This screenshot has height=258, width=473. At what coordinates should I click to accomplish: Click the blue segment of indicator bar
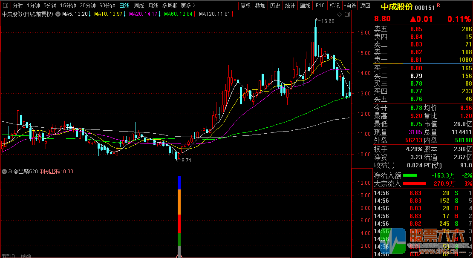coord(179,182)
